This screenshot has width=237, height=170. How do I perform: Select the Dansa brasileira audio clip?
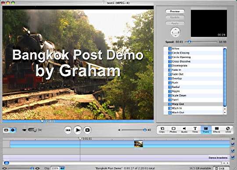point(116,158)
